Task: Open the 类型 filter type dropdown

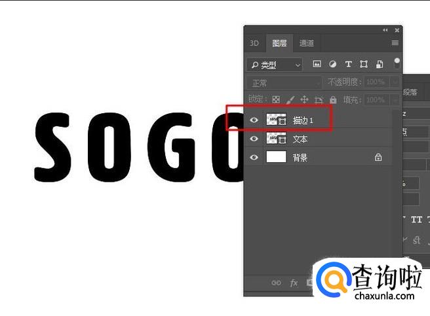Action: click(x=275, y=65)
